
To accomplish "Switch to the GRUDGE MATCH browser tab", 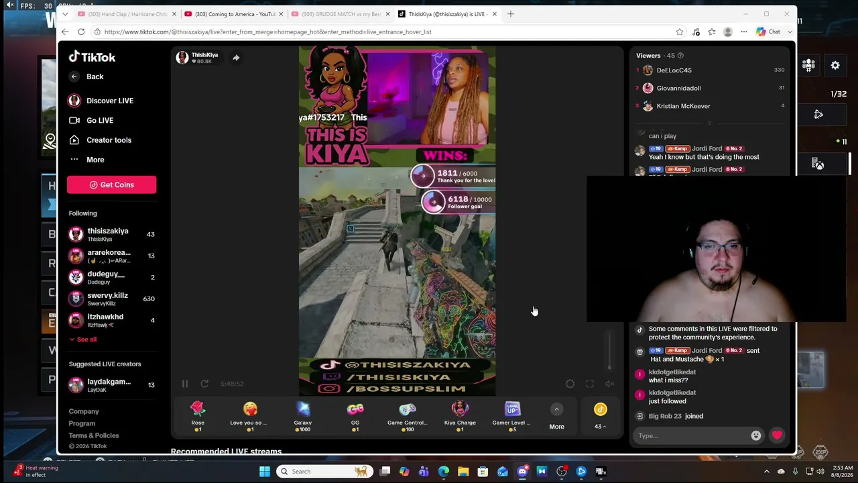I will (341, 14).
